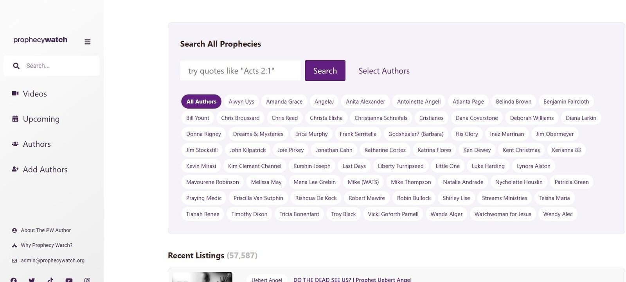Open About The PW Author link
626x282 pixels.
46,230
